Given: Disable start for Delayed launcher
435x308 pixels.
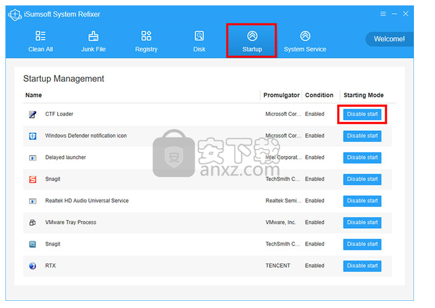Looking at the screenshot, I should coord(362,157).
